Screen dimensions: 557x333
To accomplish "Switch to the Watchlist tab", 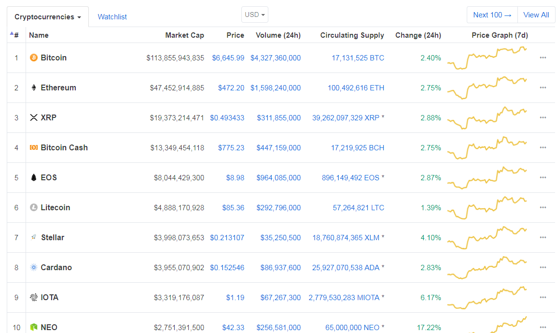I will pos(112,17).
